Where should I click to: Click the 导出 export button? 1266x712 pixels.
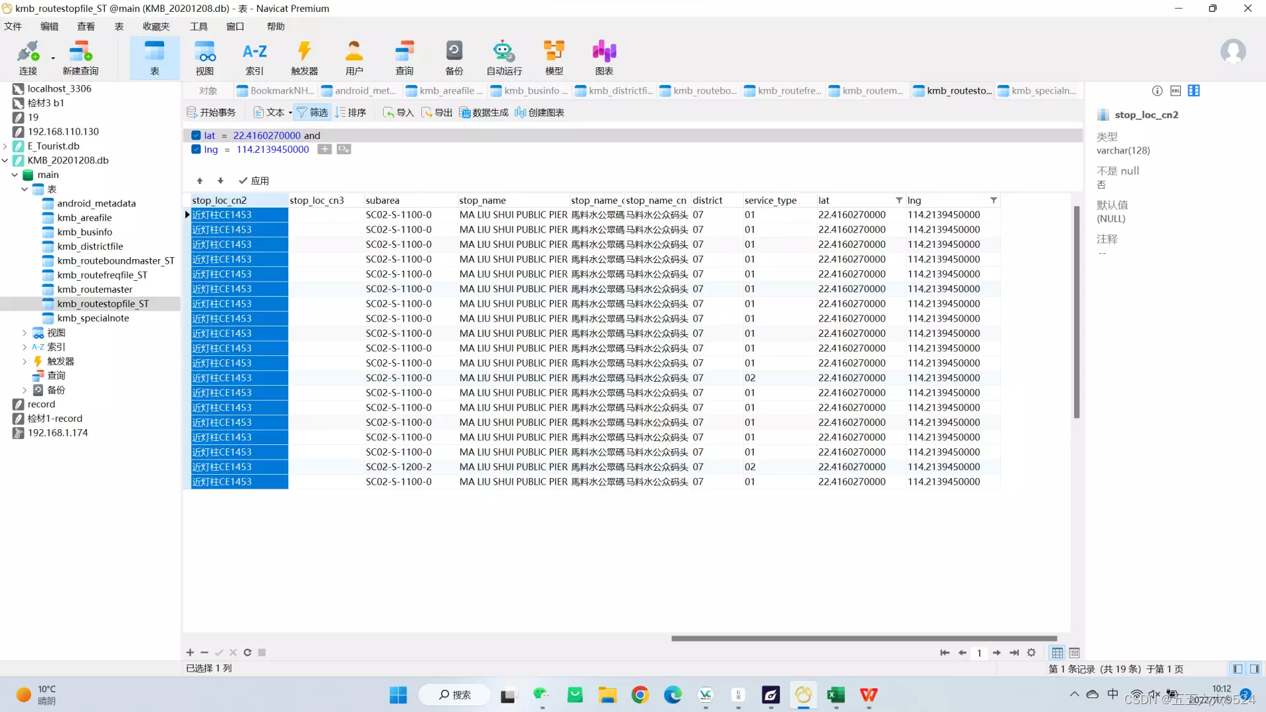tap(437, 113)
